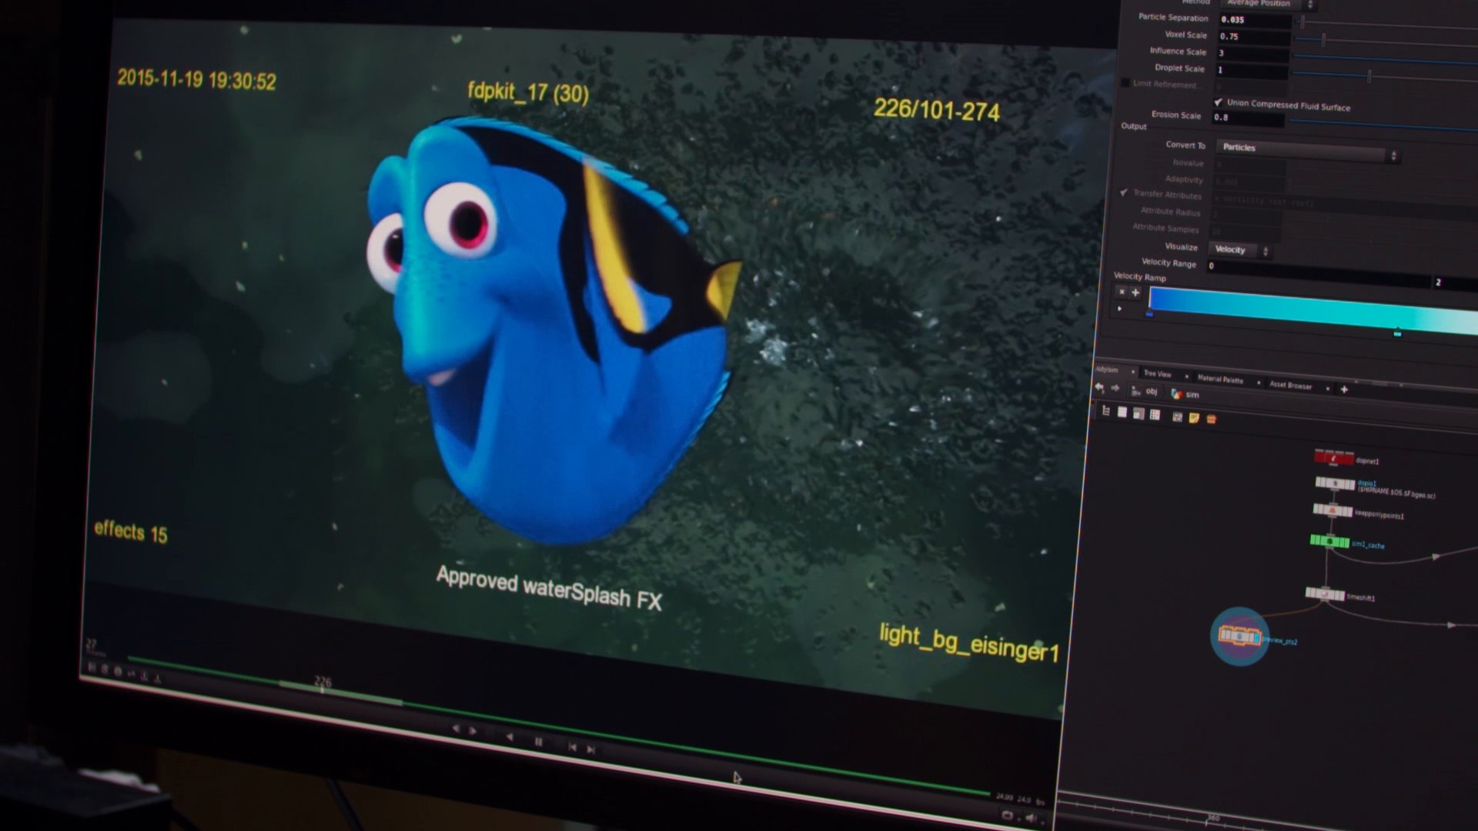Screen dimensions: 1478x831
Task: Select the highlighted preview_pts2 node
Action: 1239,636
